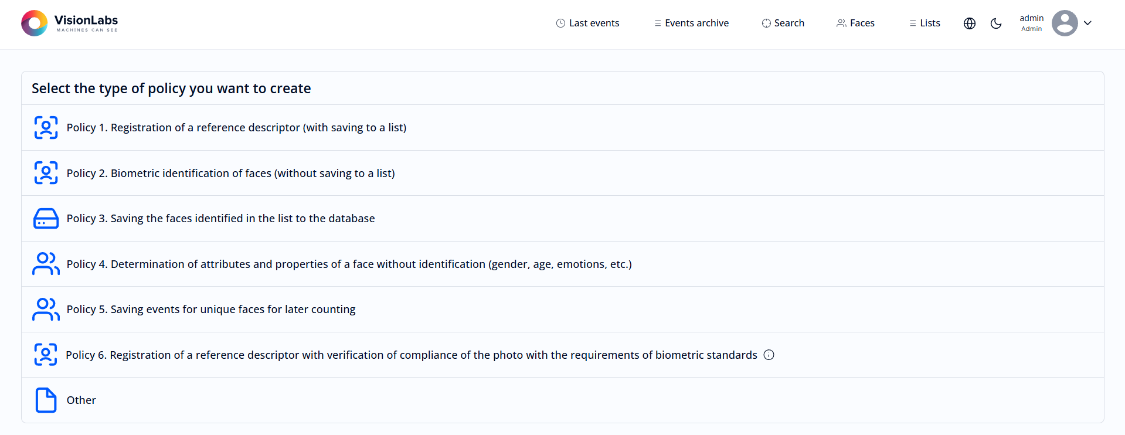Navigate to the Faces section
This screenshot has height=435, width=1125.
point(855,23)
